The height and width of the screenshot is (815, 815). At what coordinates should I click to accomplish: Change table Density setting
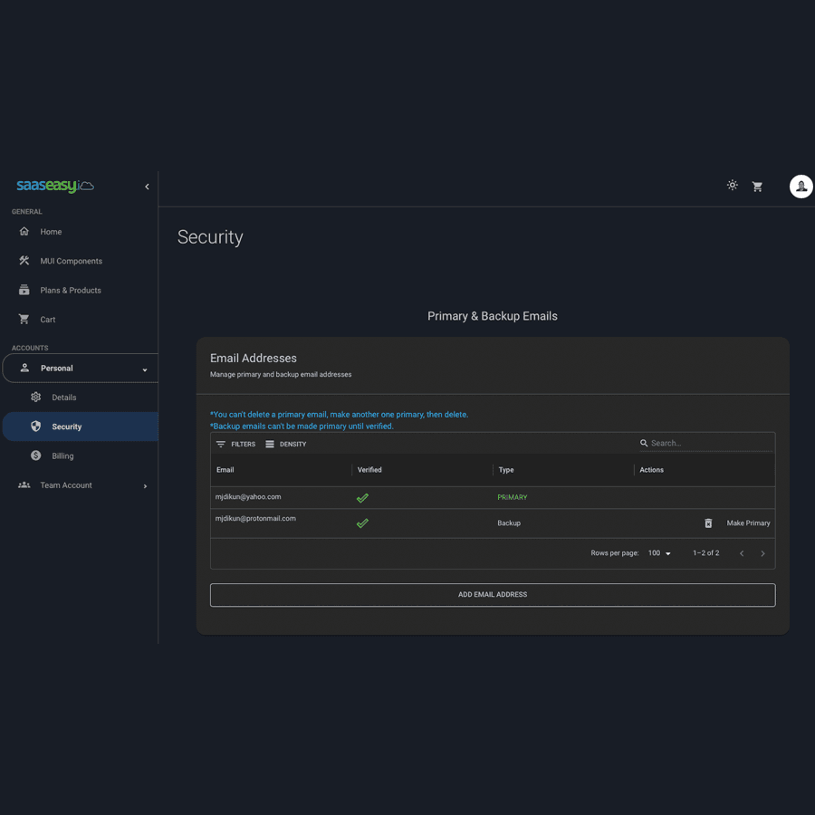point(286,445)
